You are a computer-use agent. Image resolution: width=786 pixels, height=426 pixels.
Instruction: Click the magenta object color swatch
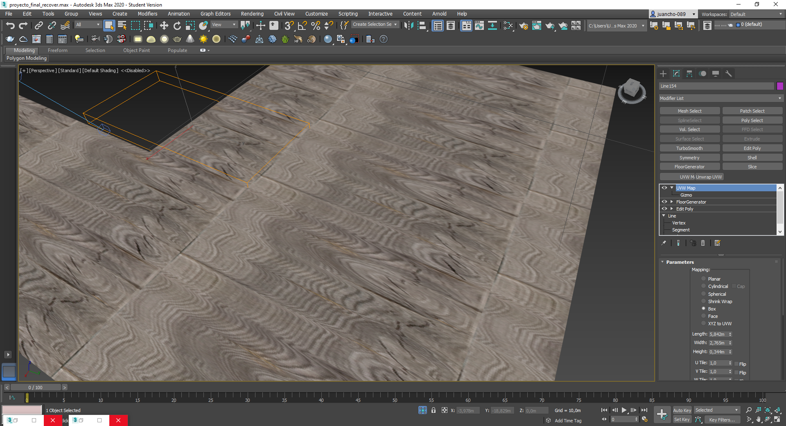(x=780, y=86)
